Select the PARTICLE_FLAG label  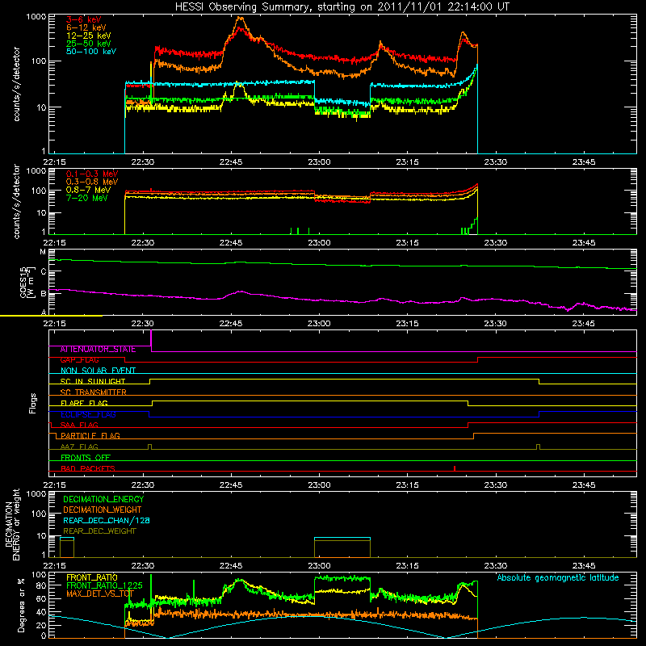pyautogui.click(x=90, y=436)
